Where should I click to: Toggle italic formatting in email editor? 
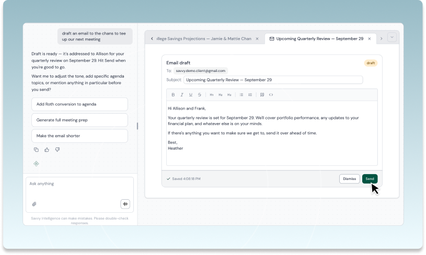[182, 95]
